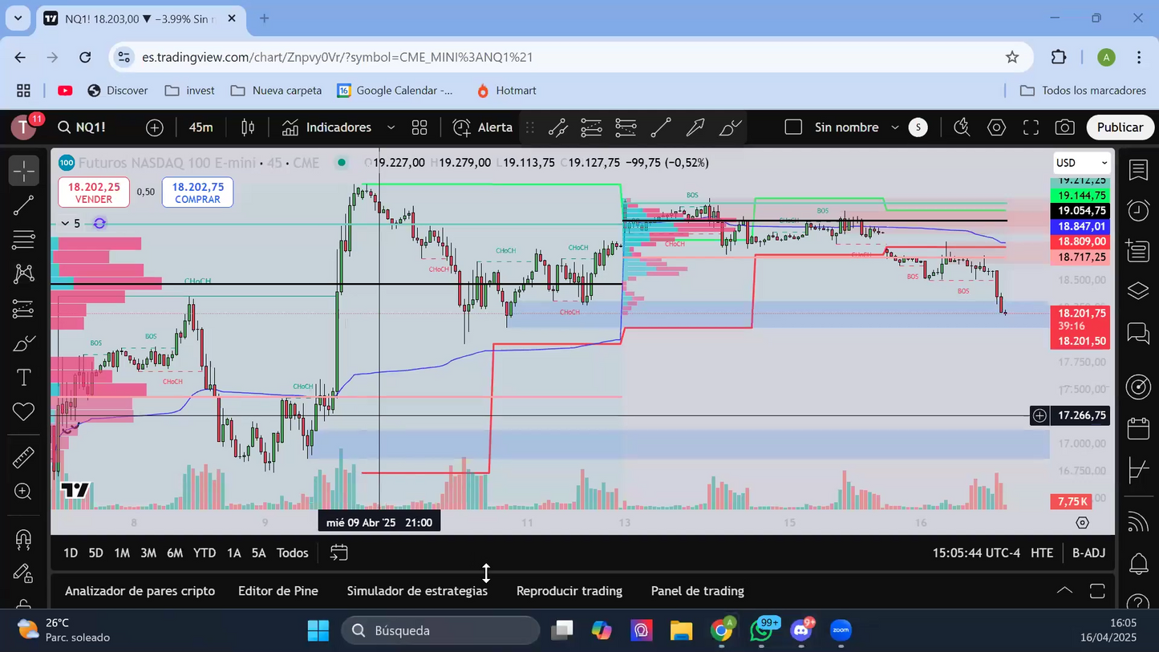Open the heart icons tool group

point(24,412)
